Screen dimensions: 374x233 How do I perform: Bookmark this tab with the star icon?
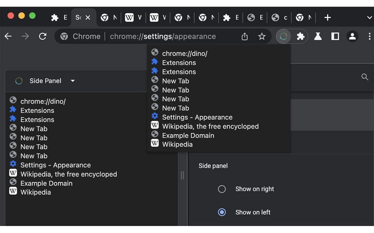tap(262, 36)
